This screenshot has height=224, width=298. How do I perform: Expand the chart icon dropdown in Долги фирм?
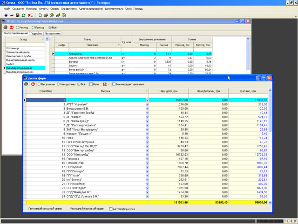pos(108,84)
